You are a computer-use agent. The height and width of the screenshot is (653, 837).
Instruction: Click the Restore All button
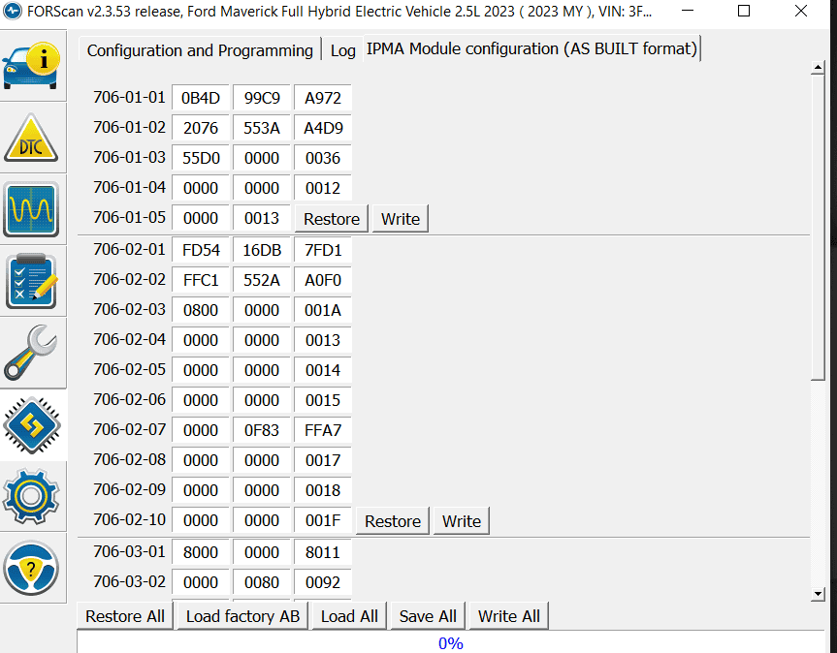coord(125,615)
